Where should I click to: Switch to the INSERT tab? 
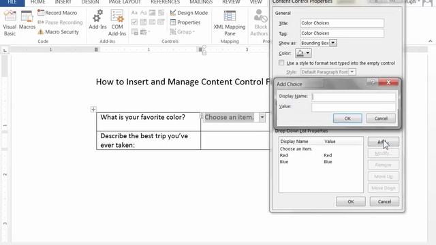tap(63, 2)
